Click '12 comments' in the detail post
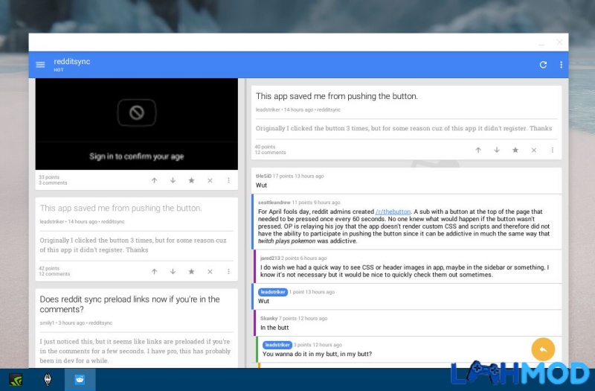 tap(270, 153)
